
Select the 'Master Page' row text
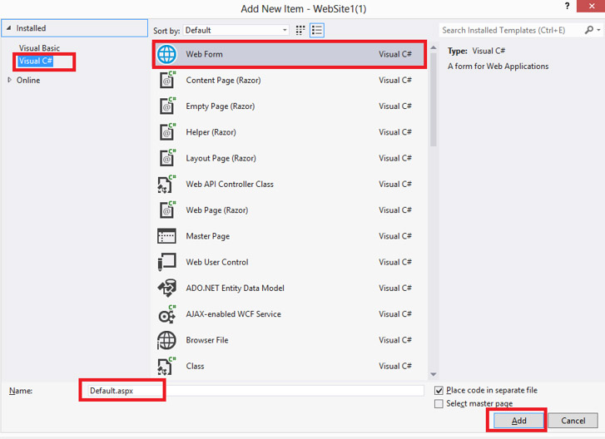(x=207, y=236)
